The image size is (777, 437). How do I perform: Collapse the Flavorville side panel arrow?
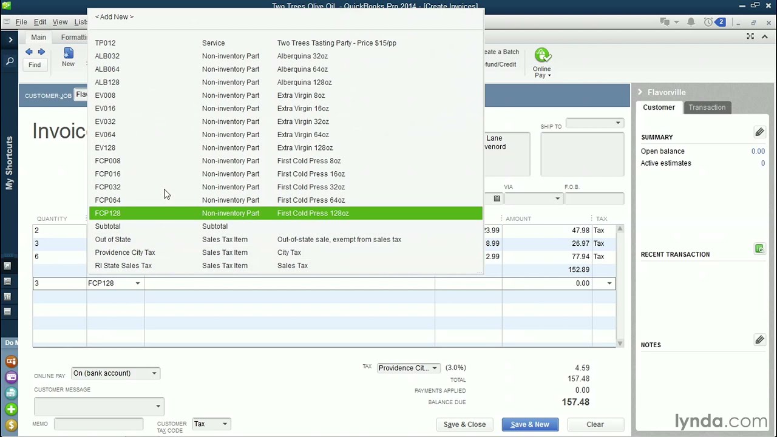coord(640,92)
